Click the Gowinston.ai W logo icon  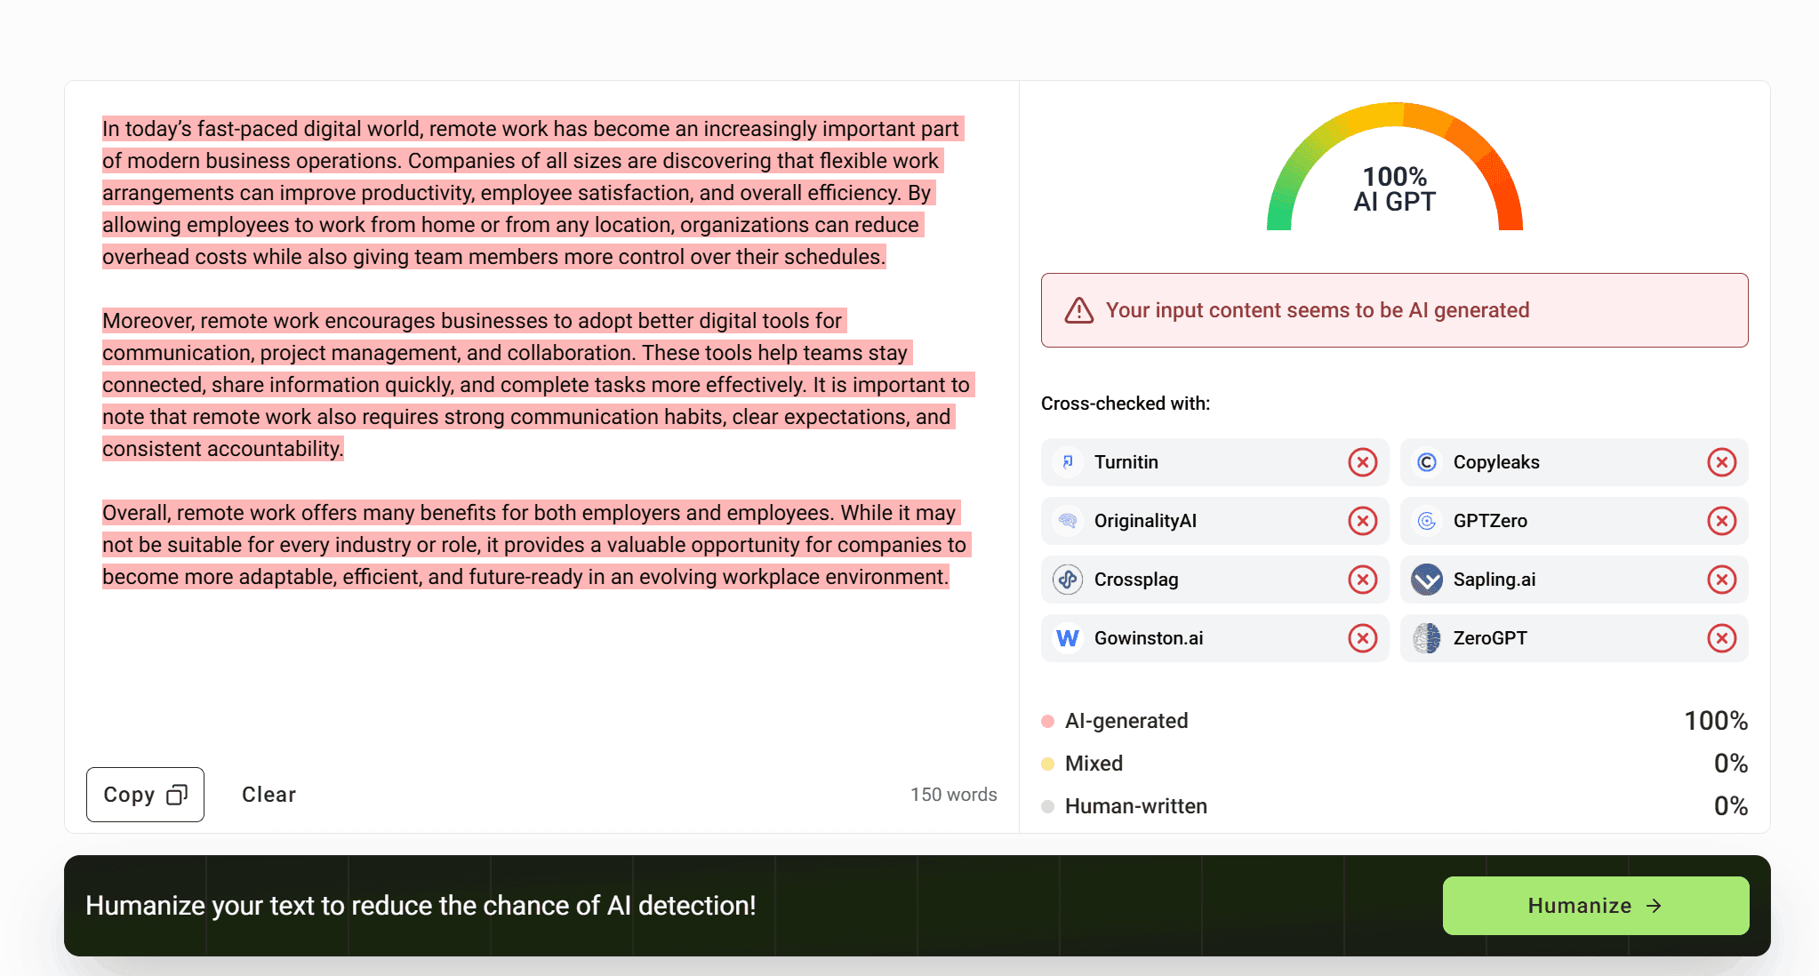click(x=1068, y=638)
